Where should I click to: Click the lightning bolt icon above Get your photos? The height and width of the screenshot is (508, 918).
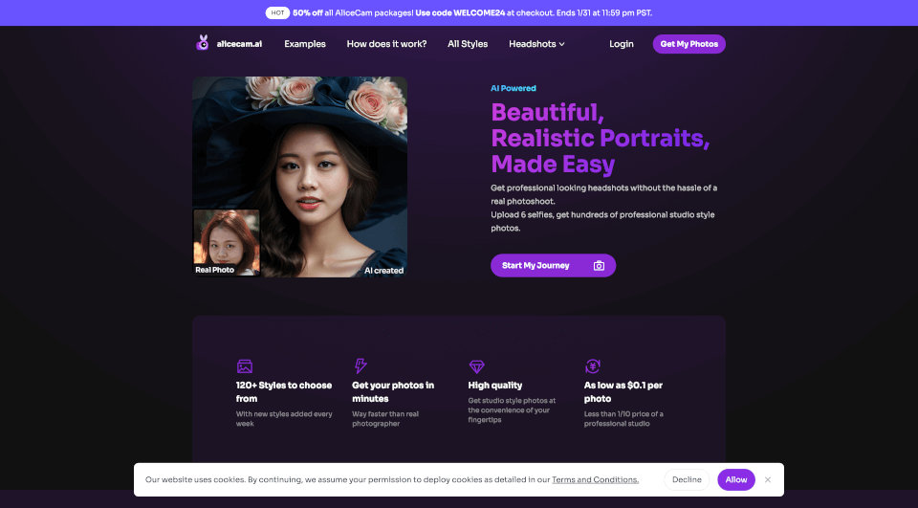tap(361, 366)
